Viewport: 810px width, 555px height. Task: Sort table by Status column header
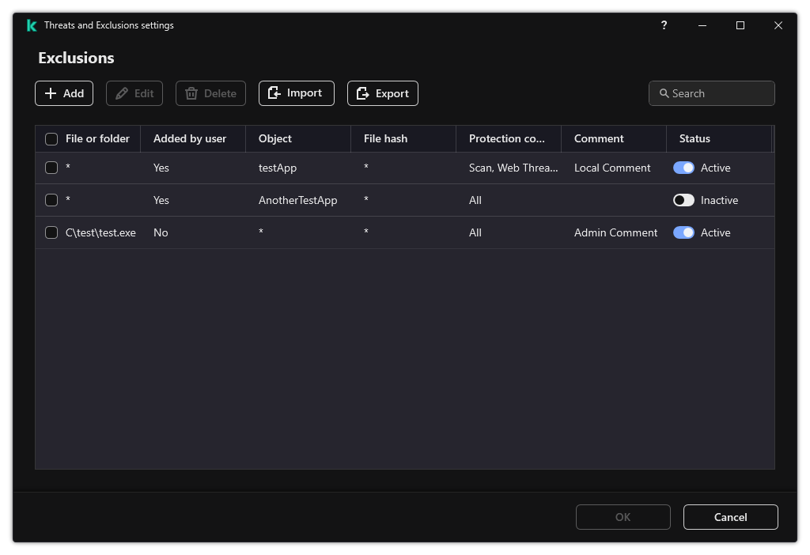click(695, 138)
